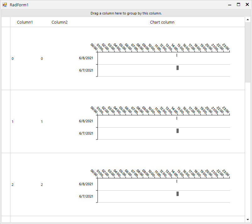Click the Column2 header
The height and width of the screenshot is (224, 252).
coord(59,22)
